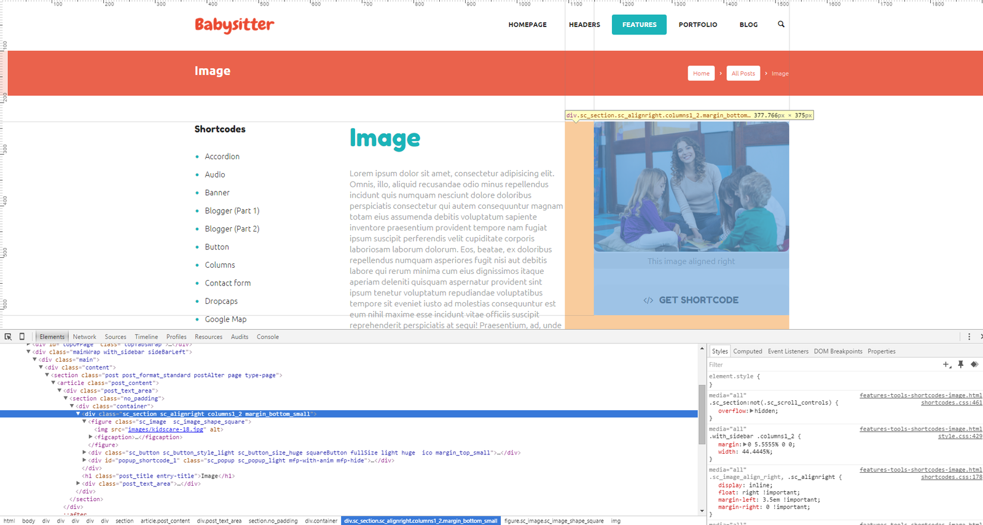
Task: Click the GET SHORTCODE button
Action: [691, 300]
